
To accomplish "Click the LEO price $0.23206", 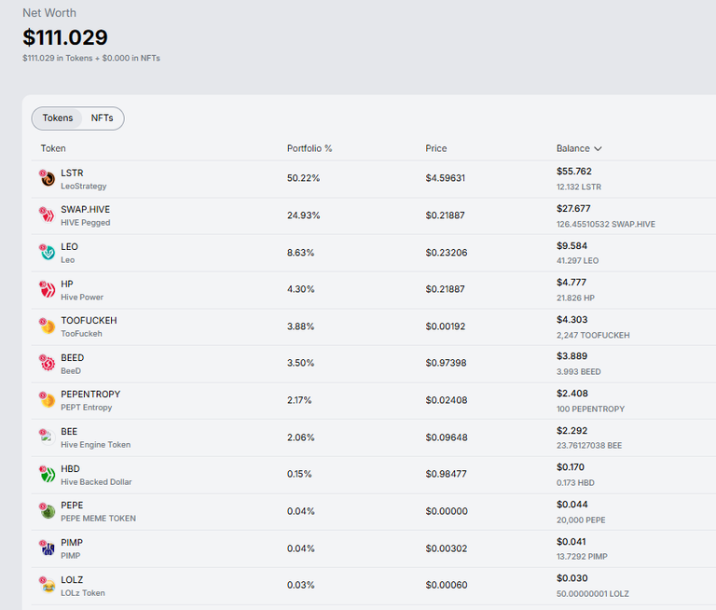I will pyautogui.click(x=447, y=253).
